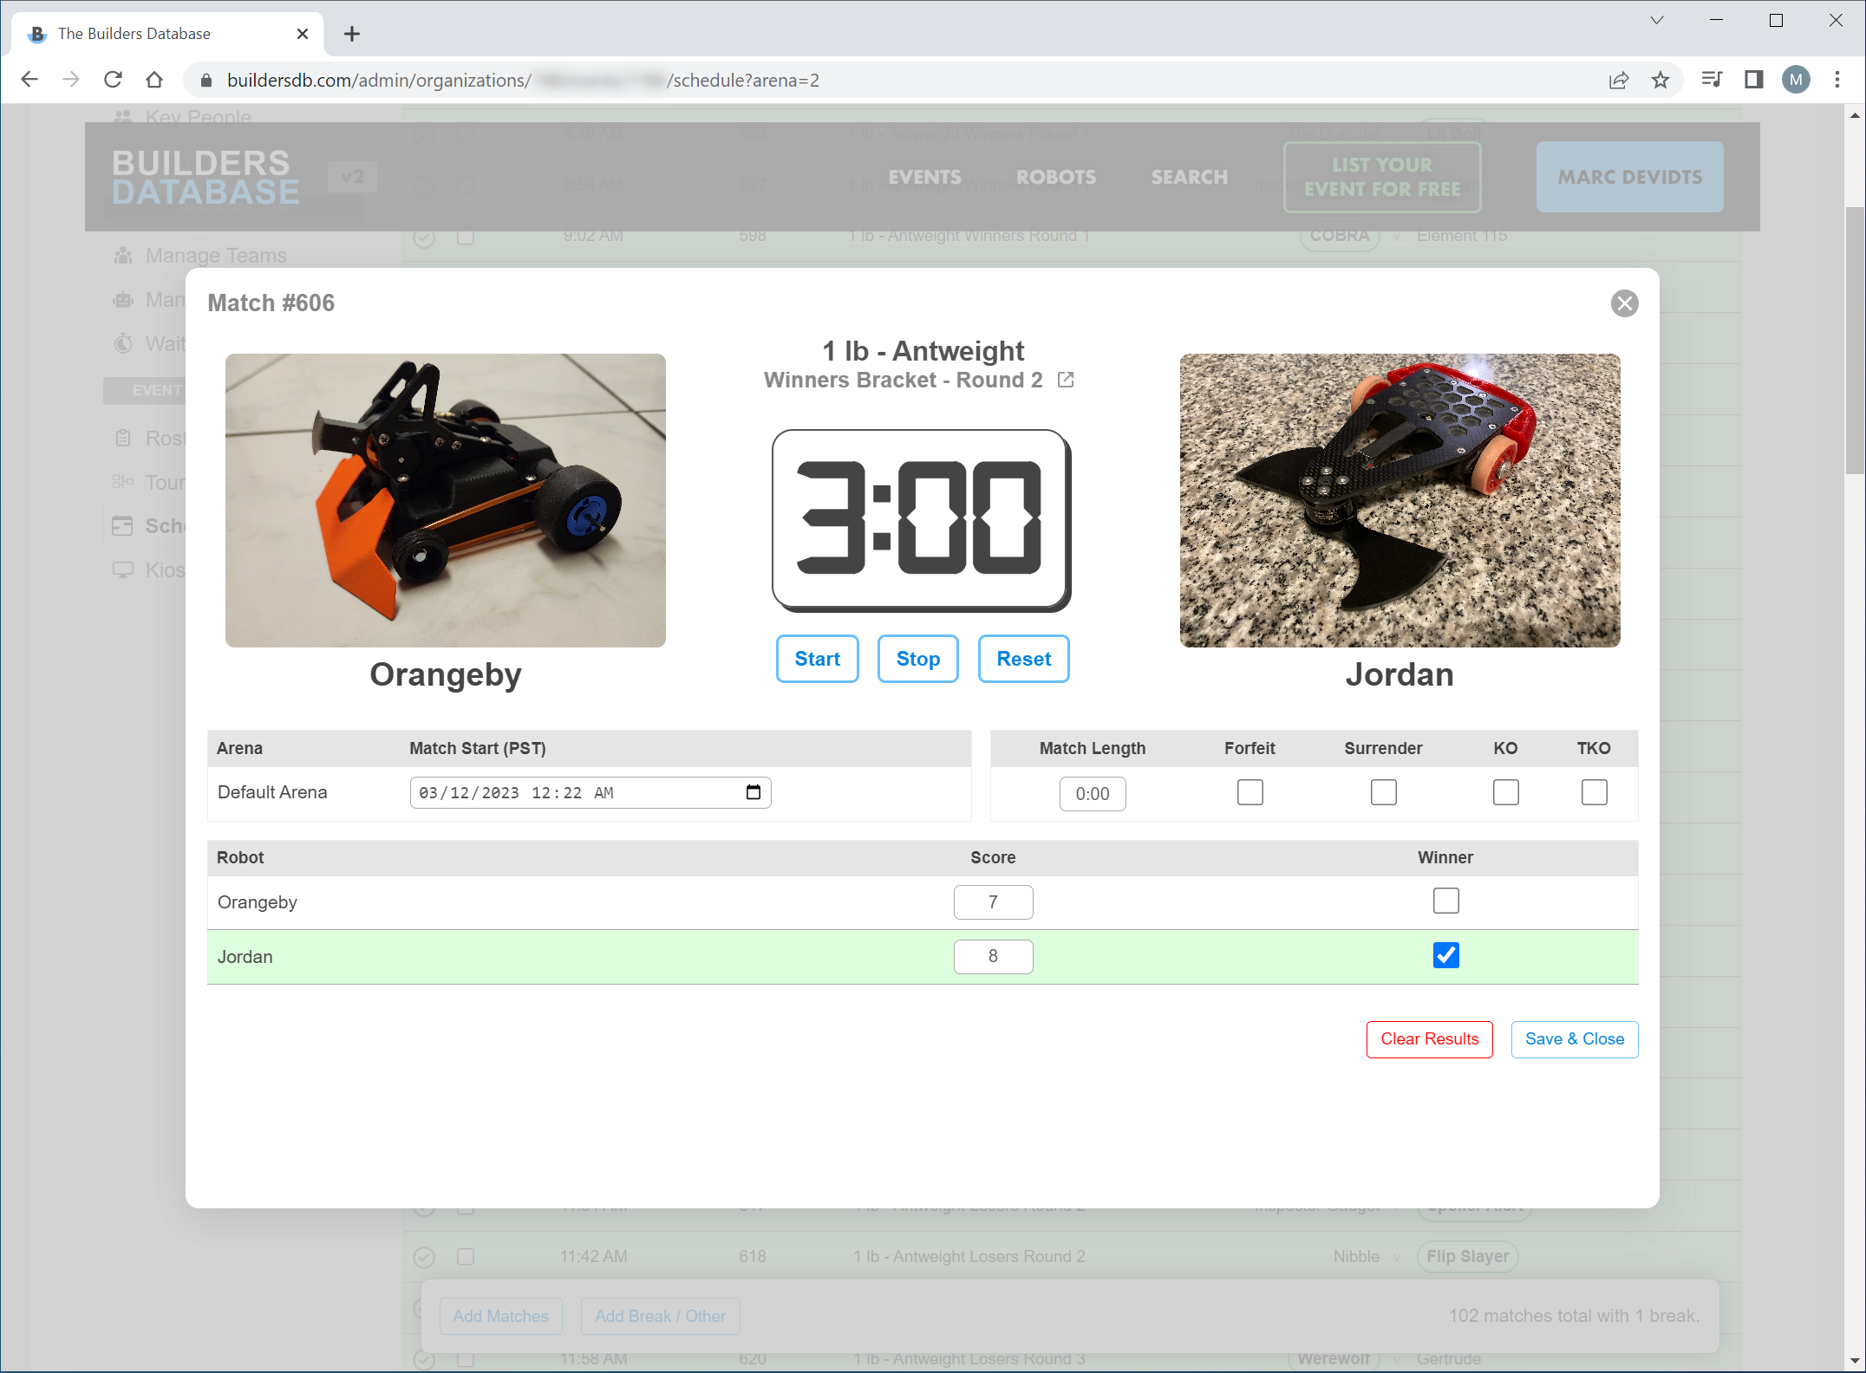Click the Winners Bracket - Round 2 text
This screenshot has width=1866, height=1373.
[x=903, y=380]
